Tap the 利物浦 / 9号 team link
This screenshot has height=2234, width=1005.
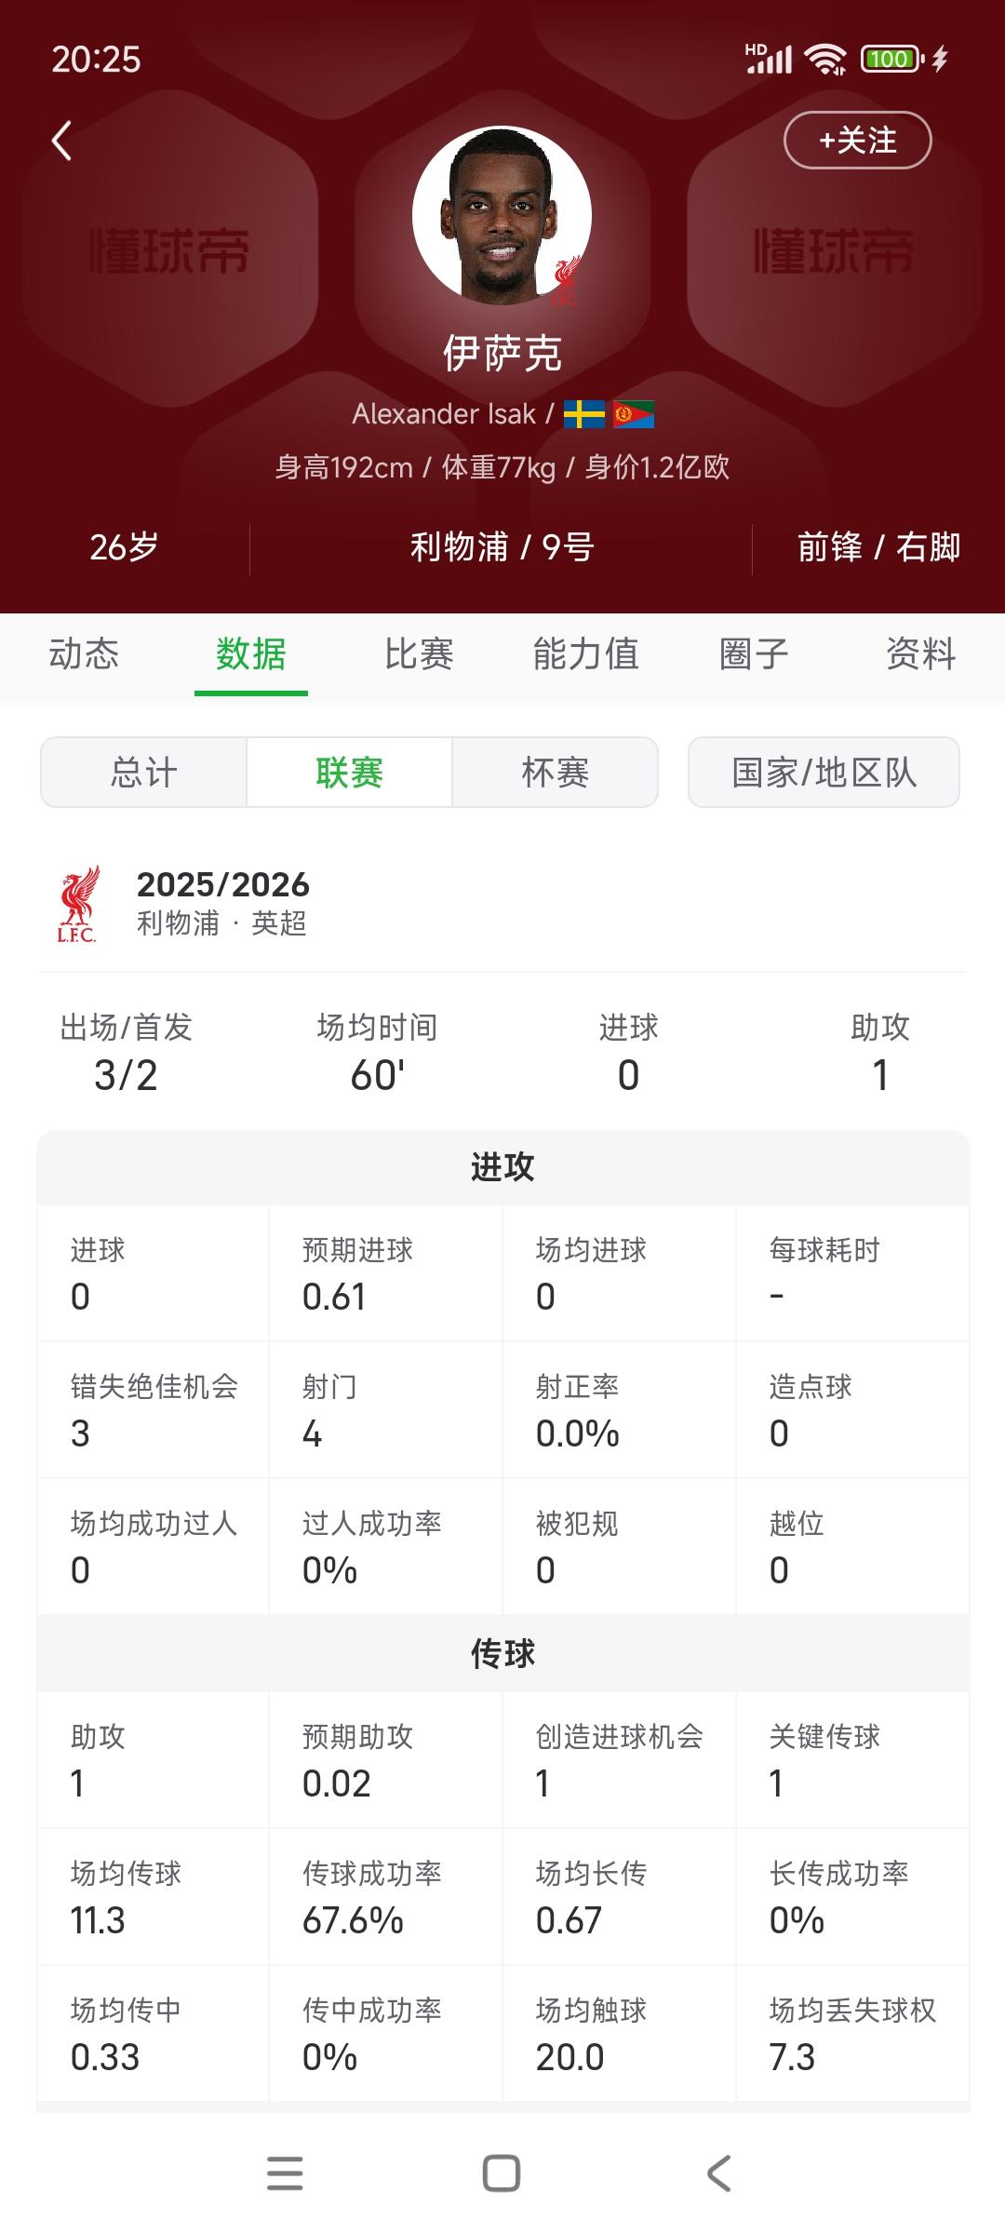(x=502, y=547)
